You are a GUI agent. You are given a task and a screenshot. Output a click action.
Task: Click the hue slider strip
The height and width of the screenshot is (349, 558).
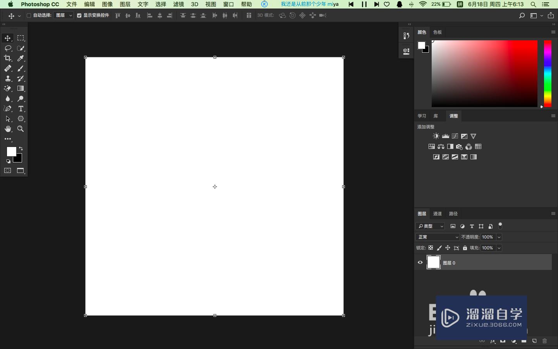548,74
